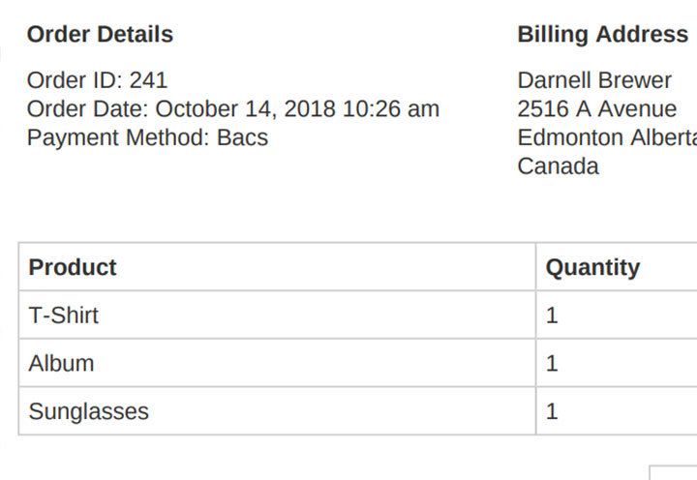The height and width of the screenshot is (480, 697).
Task: Click the quantity cell for Sunglasses
Action: [617, 411]
